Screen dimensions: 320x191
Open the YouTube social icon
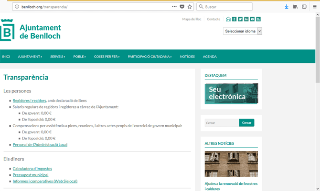coord(252,19)
